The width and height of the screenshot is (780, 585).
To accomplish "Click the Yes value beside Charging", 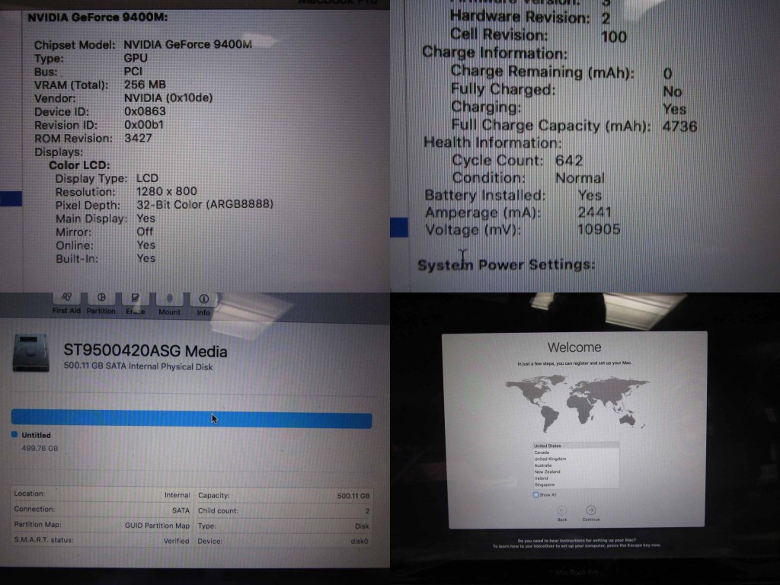I will tap(675, 109).
